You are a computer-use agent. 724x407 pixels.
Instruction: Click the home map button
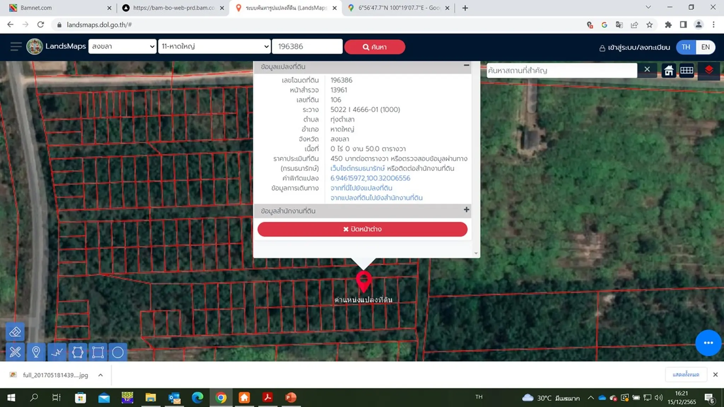pyautogui.click(x=668, y=70)
